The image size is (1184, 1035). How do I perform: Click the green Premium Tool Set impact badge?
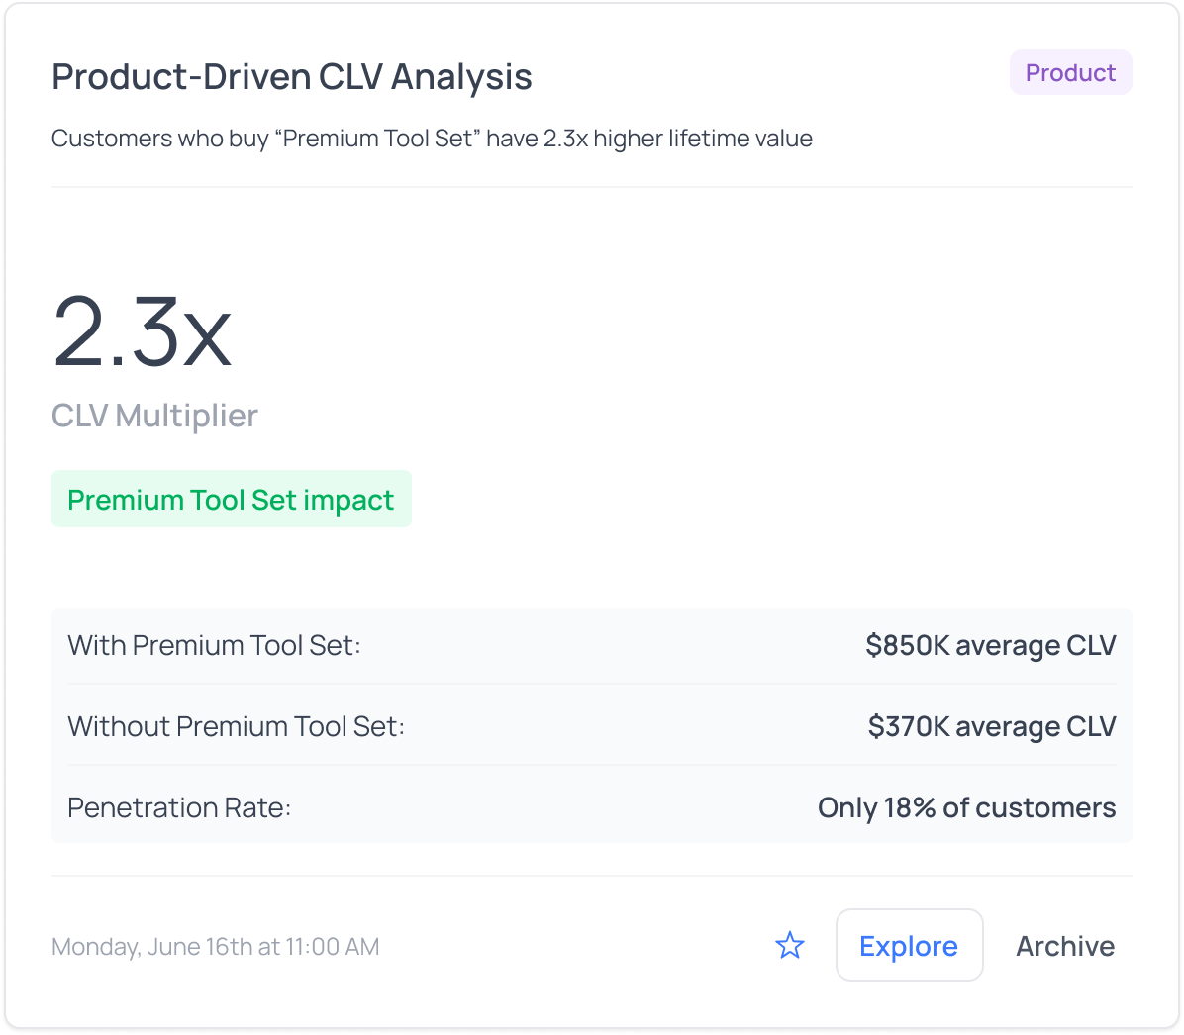coord(231,500)
